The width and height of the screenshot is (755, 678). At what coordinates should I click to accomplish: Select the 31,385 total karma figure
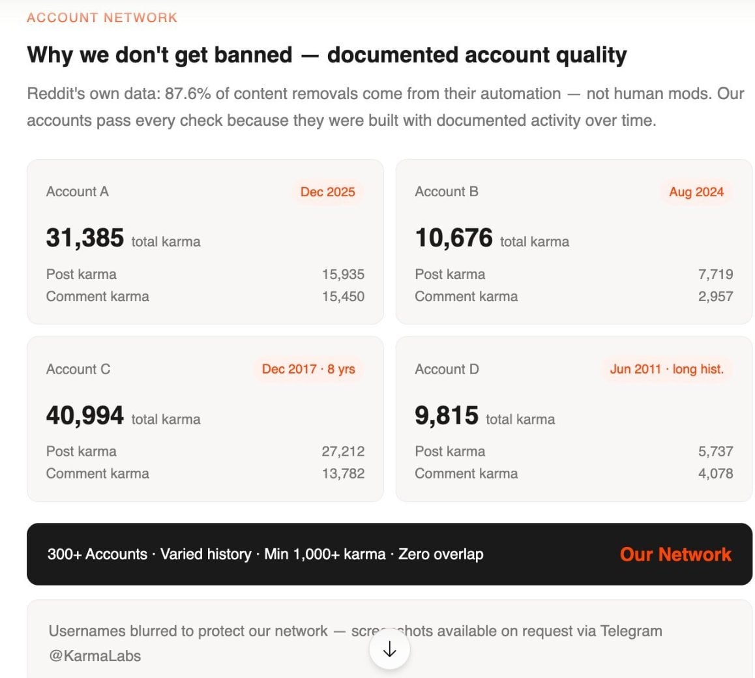coord(85,238)
